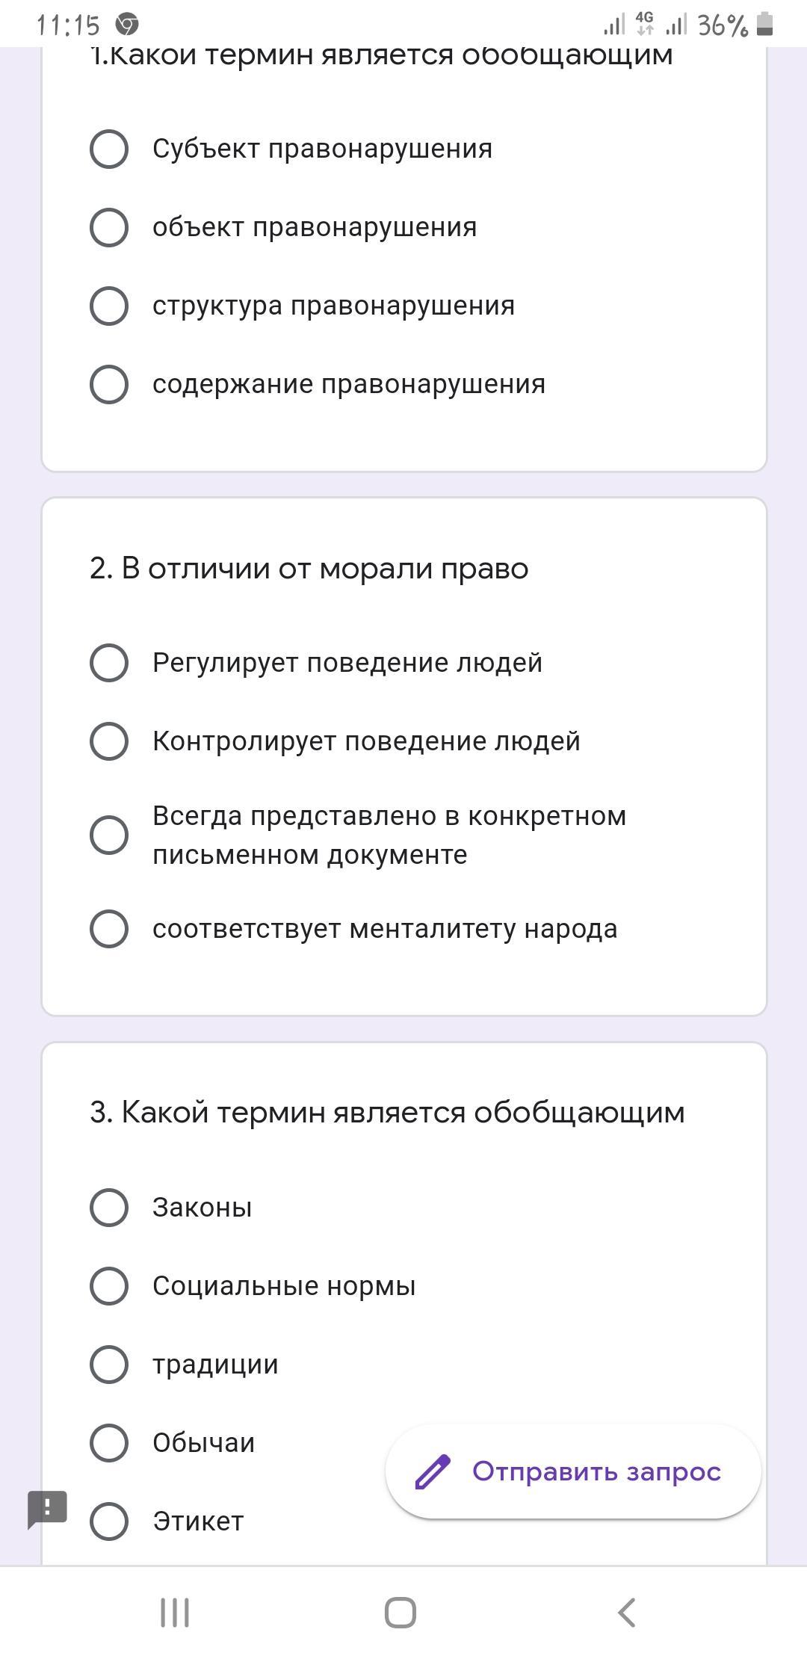Tap the battery indicator in the status bar
807x1659 pixels.
[x=764, y=25]
